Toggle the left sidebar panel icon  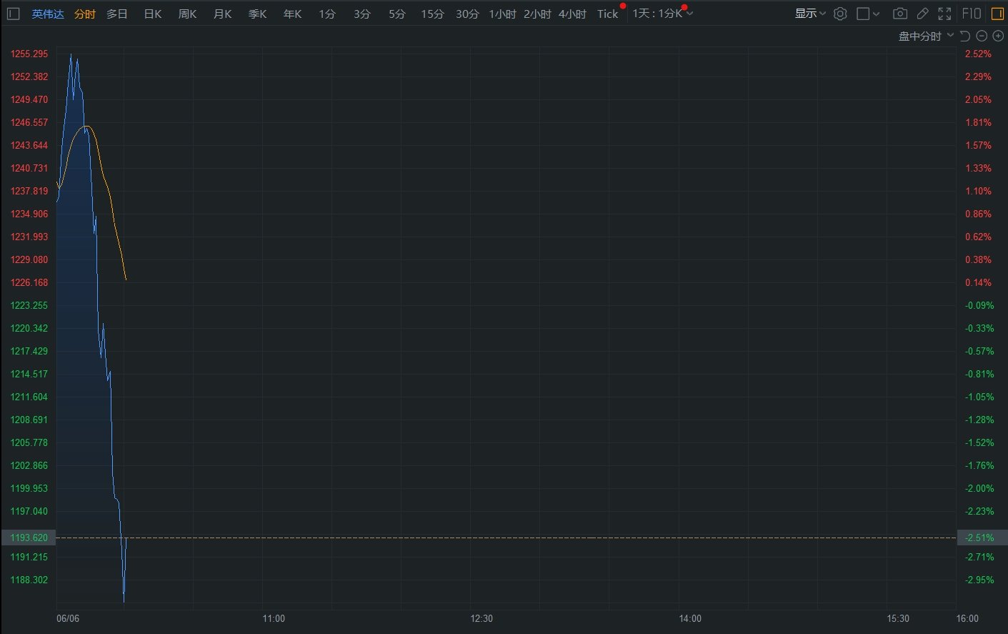[13, 14]
